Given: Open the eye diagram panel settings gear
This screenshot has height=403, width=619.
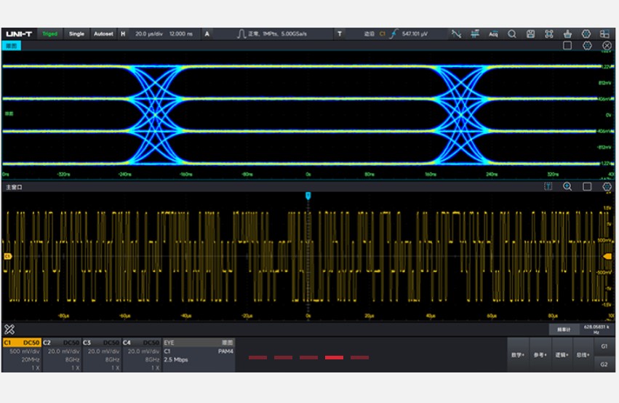Looking at the screenshot, I should coord(587,45).
